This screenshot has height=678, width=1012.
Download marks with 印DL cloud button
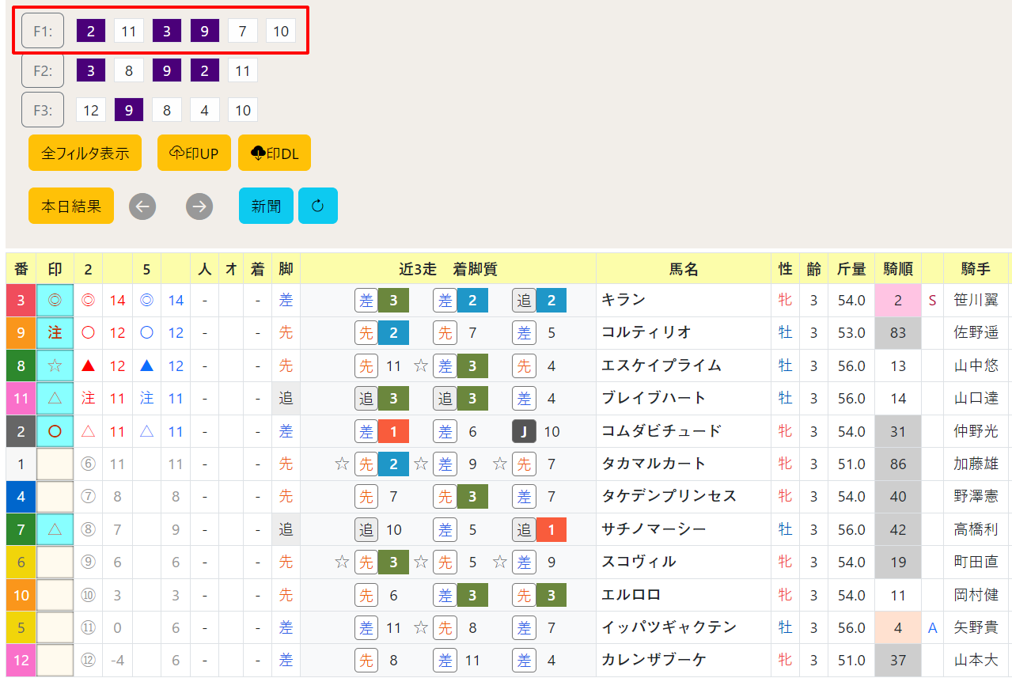tap(275, 153)
